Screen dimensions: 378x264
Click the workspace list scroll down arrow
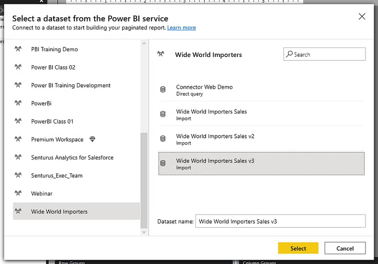144,232
